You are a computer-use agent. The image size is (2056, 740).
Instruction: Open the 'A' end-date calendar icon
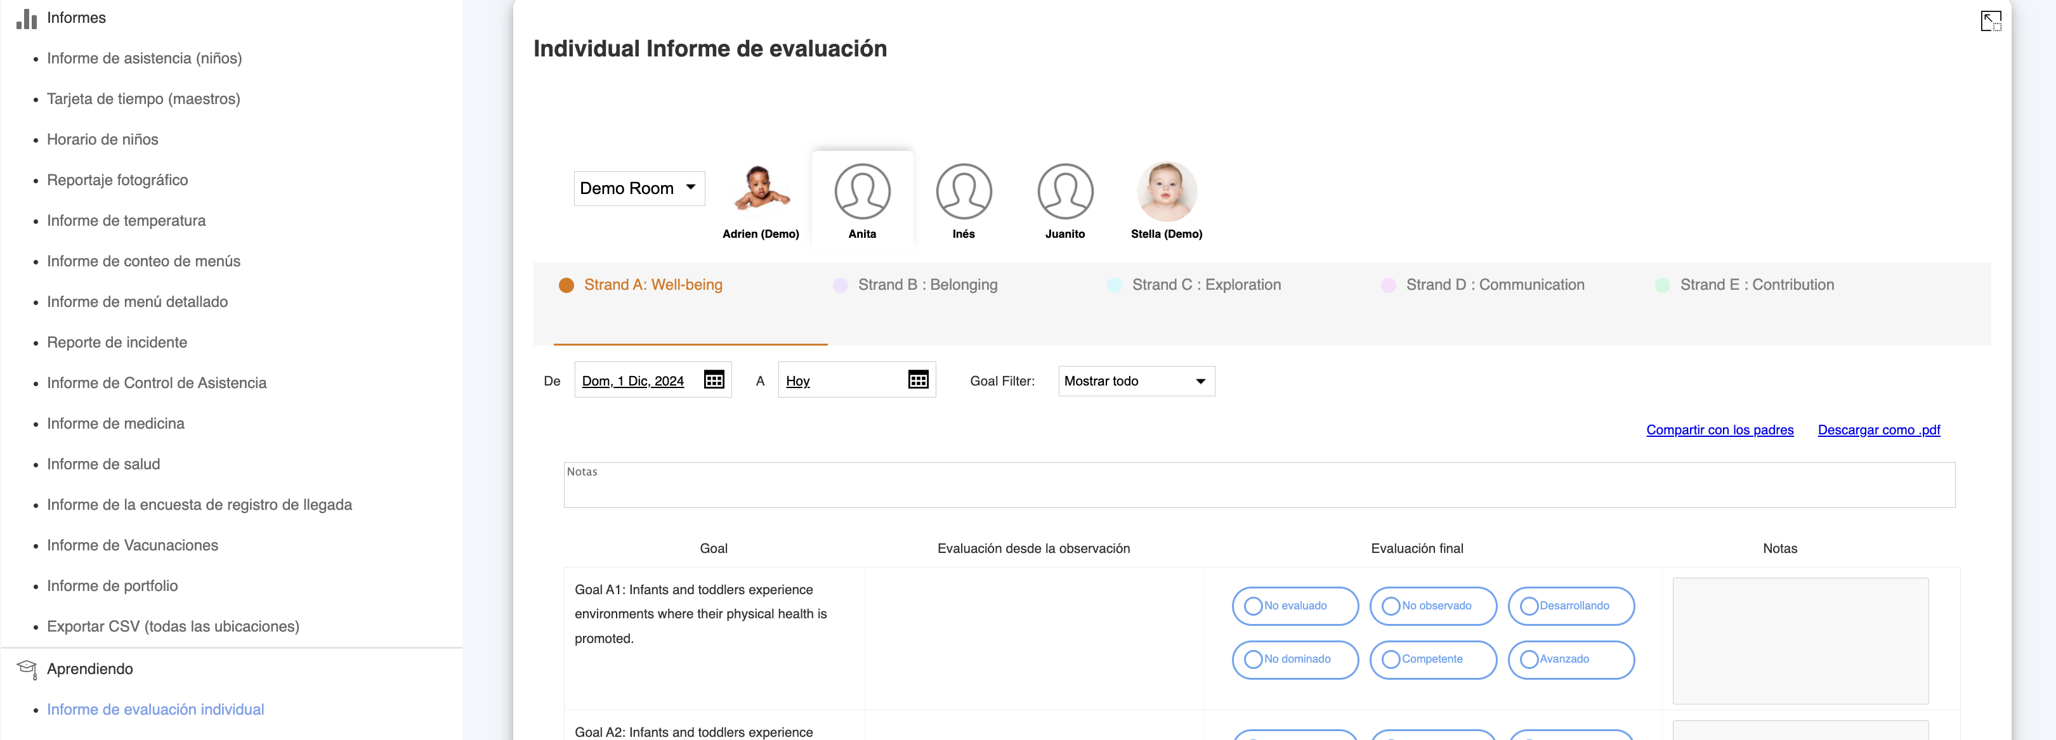pyautogui.click(x=918, y=380)
